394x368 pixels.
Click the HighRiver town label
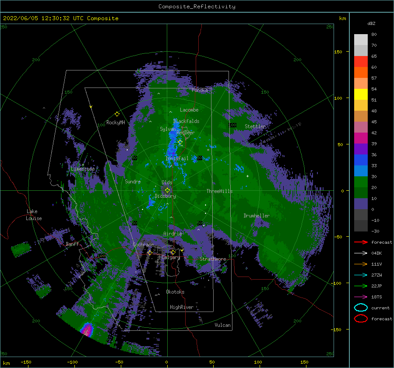click(182, 307)
